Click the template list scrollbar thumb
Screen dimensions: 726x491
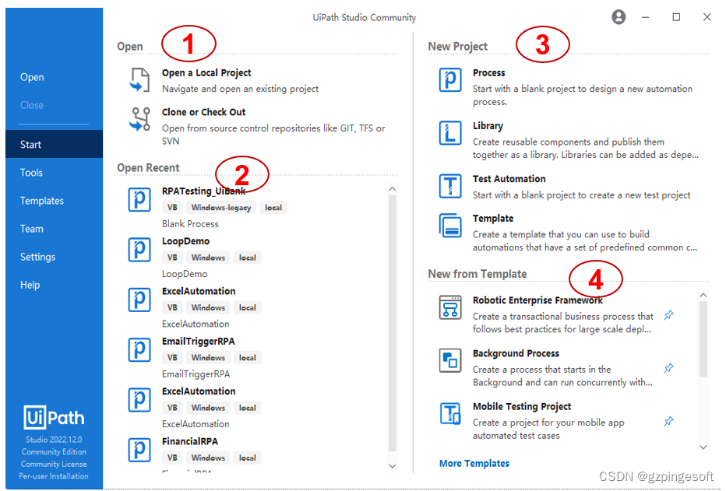click(x=703, y=340)
